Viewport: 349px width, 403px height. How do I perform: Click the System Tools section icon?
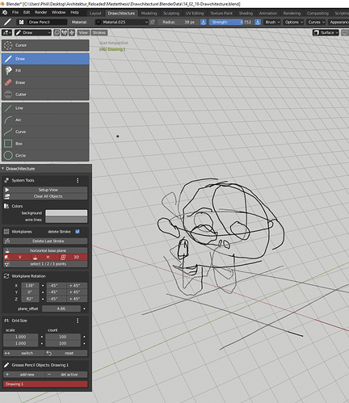pos(6,180)
